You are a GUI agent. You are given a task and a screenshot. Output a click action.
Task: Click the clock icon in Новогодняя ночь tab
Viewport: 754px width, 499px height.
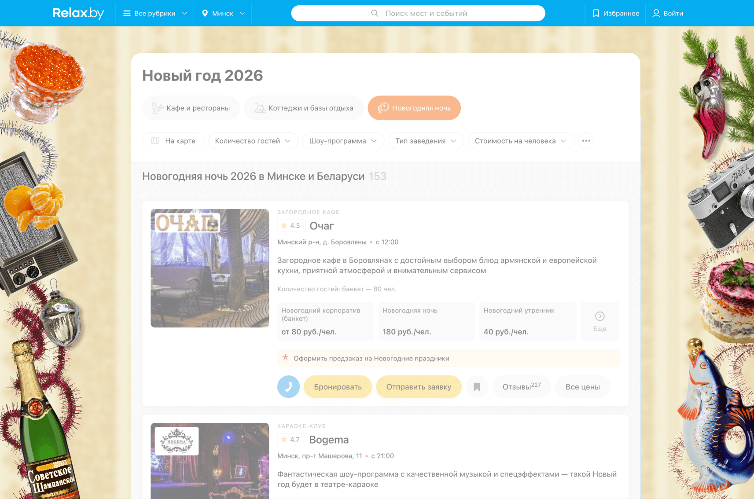[383, 108]
